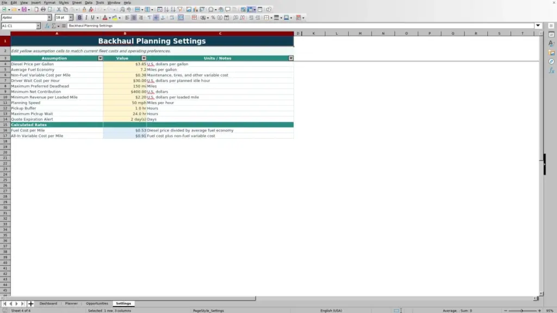Screen dimensions: 557x313
Task: Click the zoom in plus button
Action: coord(539,310)
